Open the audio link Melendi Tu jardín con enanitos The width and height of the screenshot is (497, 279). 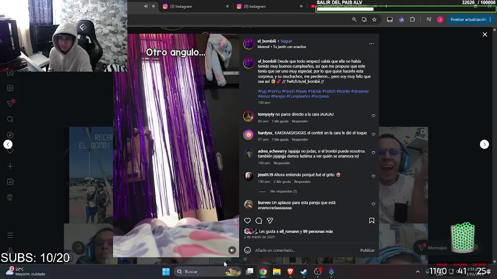(x=282, y=47)
